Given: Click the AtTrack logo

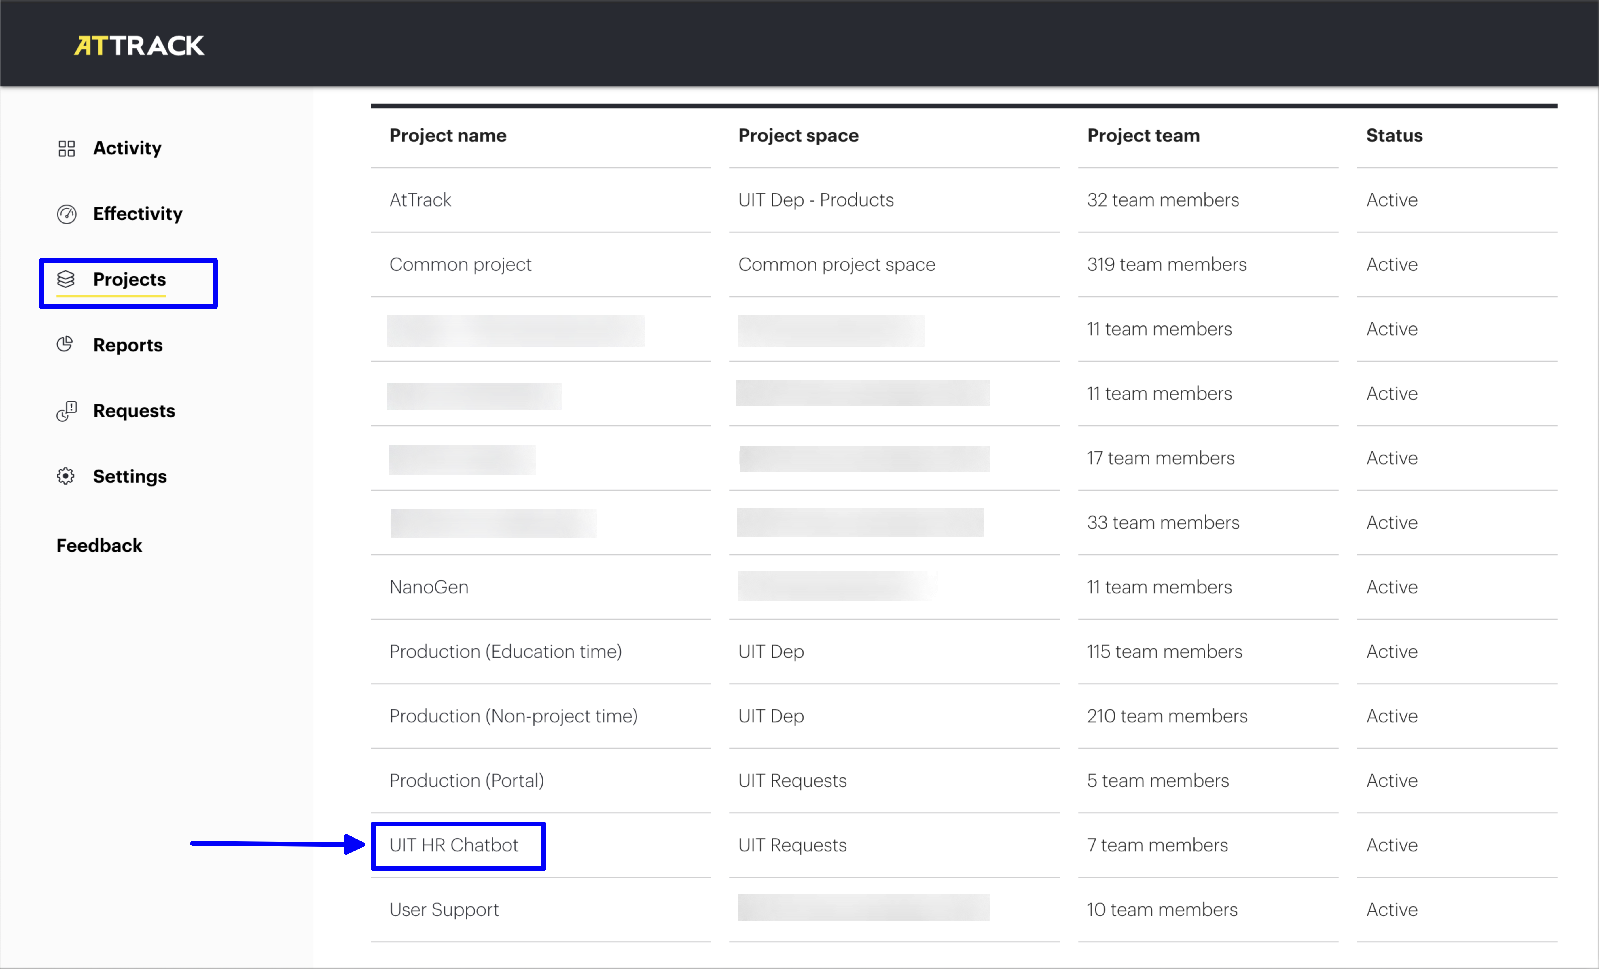Looking at the screenshot, I should 139,46.
